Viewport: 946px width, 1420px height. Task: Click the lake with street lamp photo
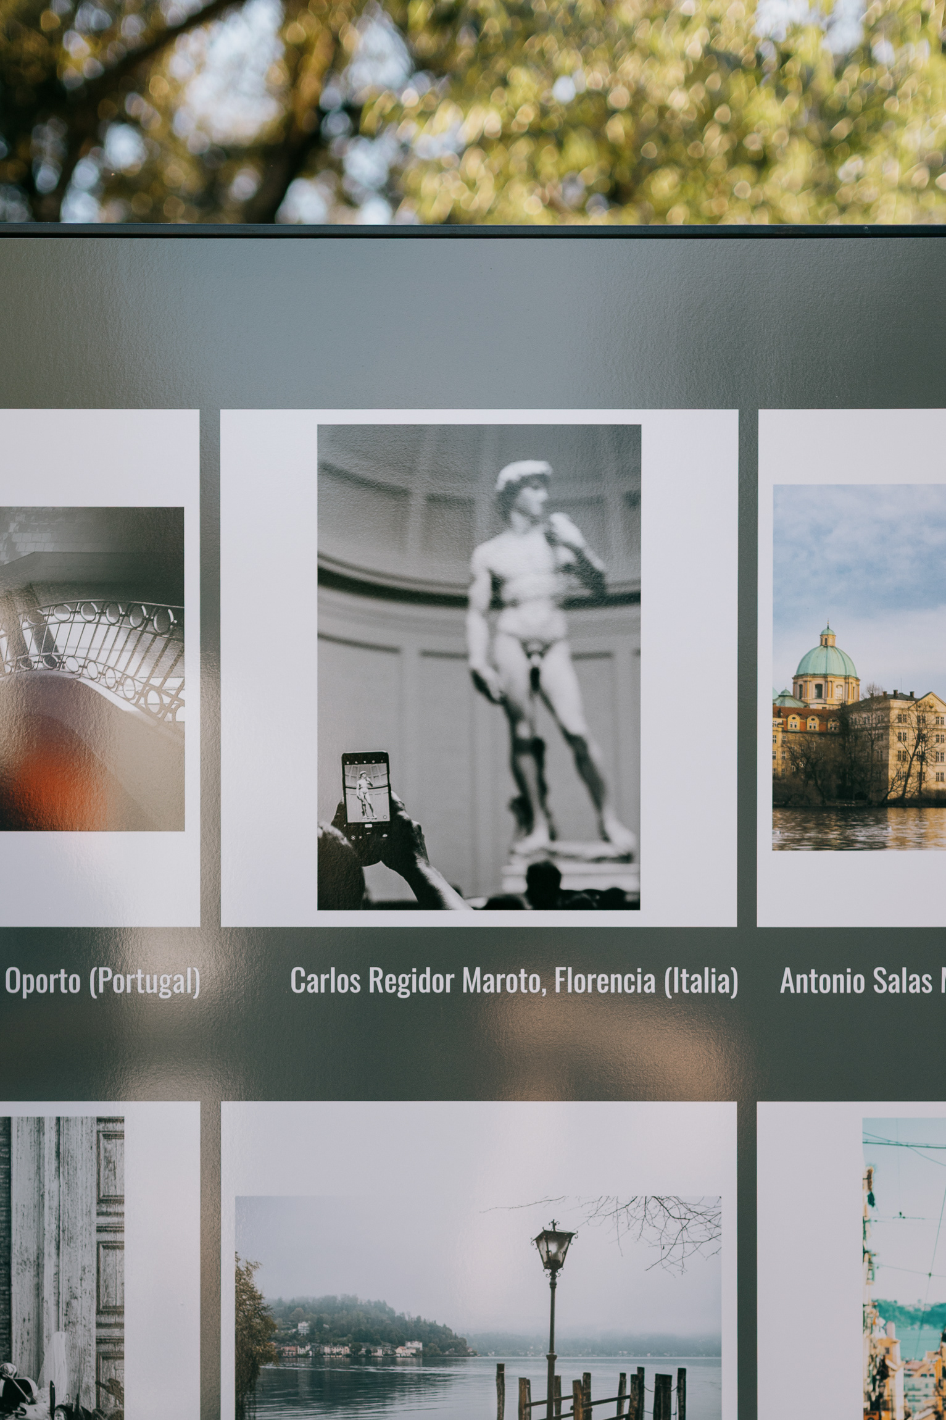click(478, 1308)
